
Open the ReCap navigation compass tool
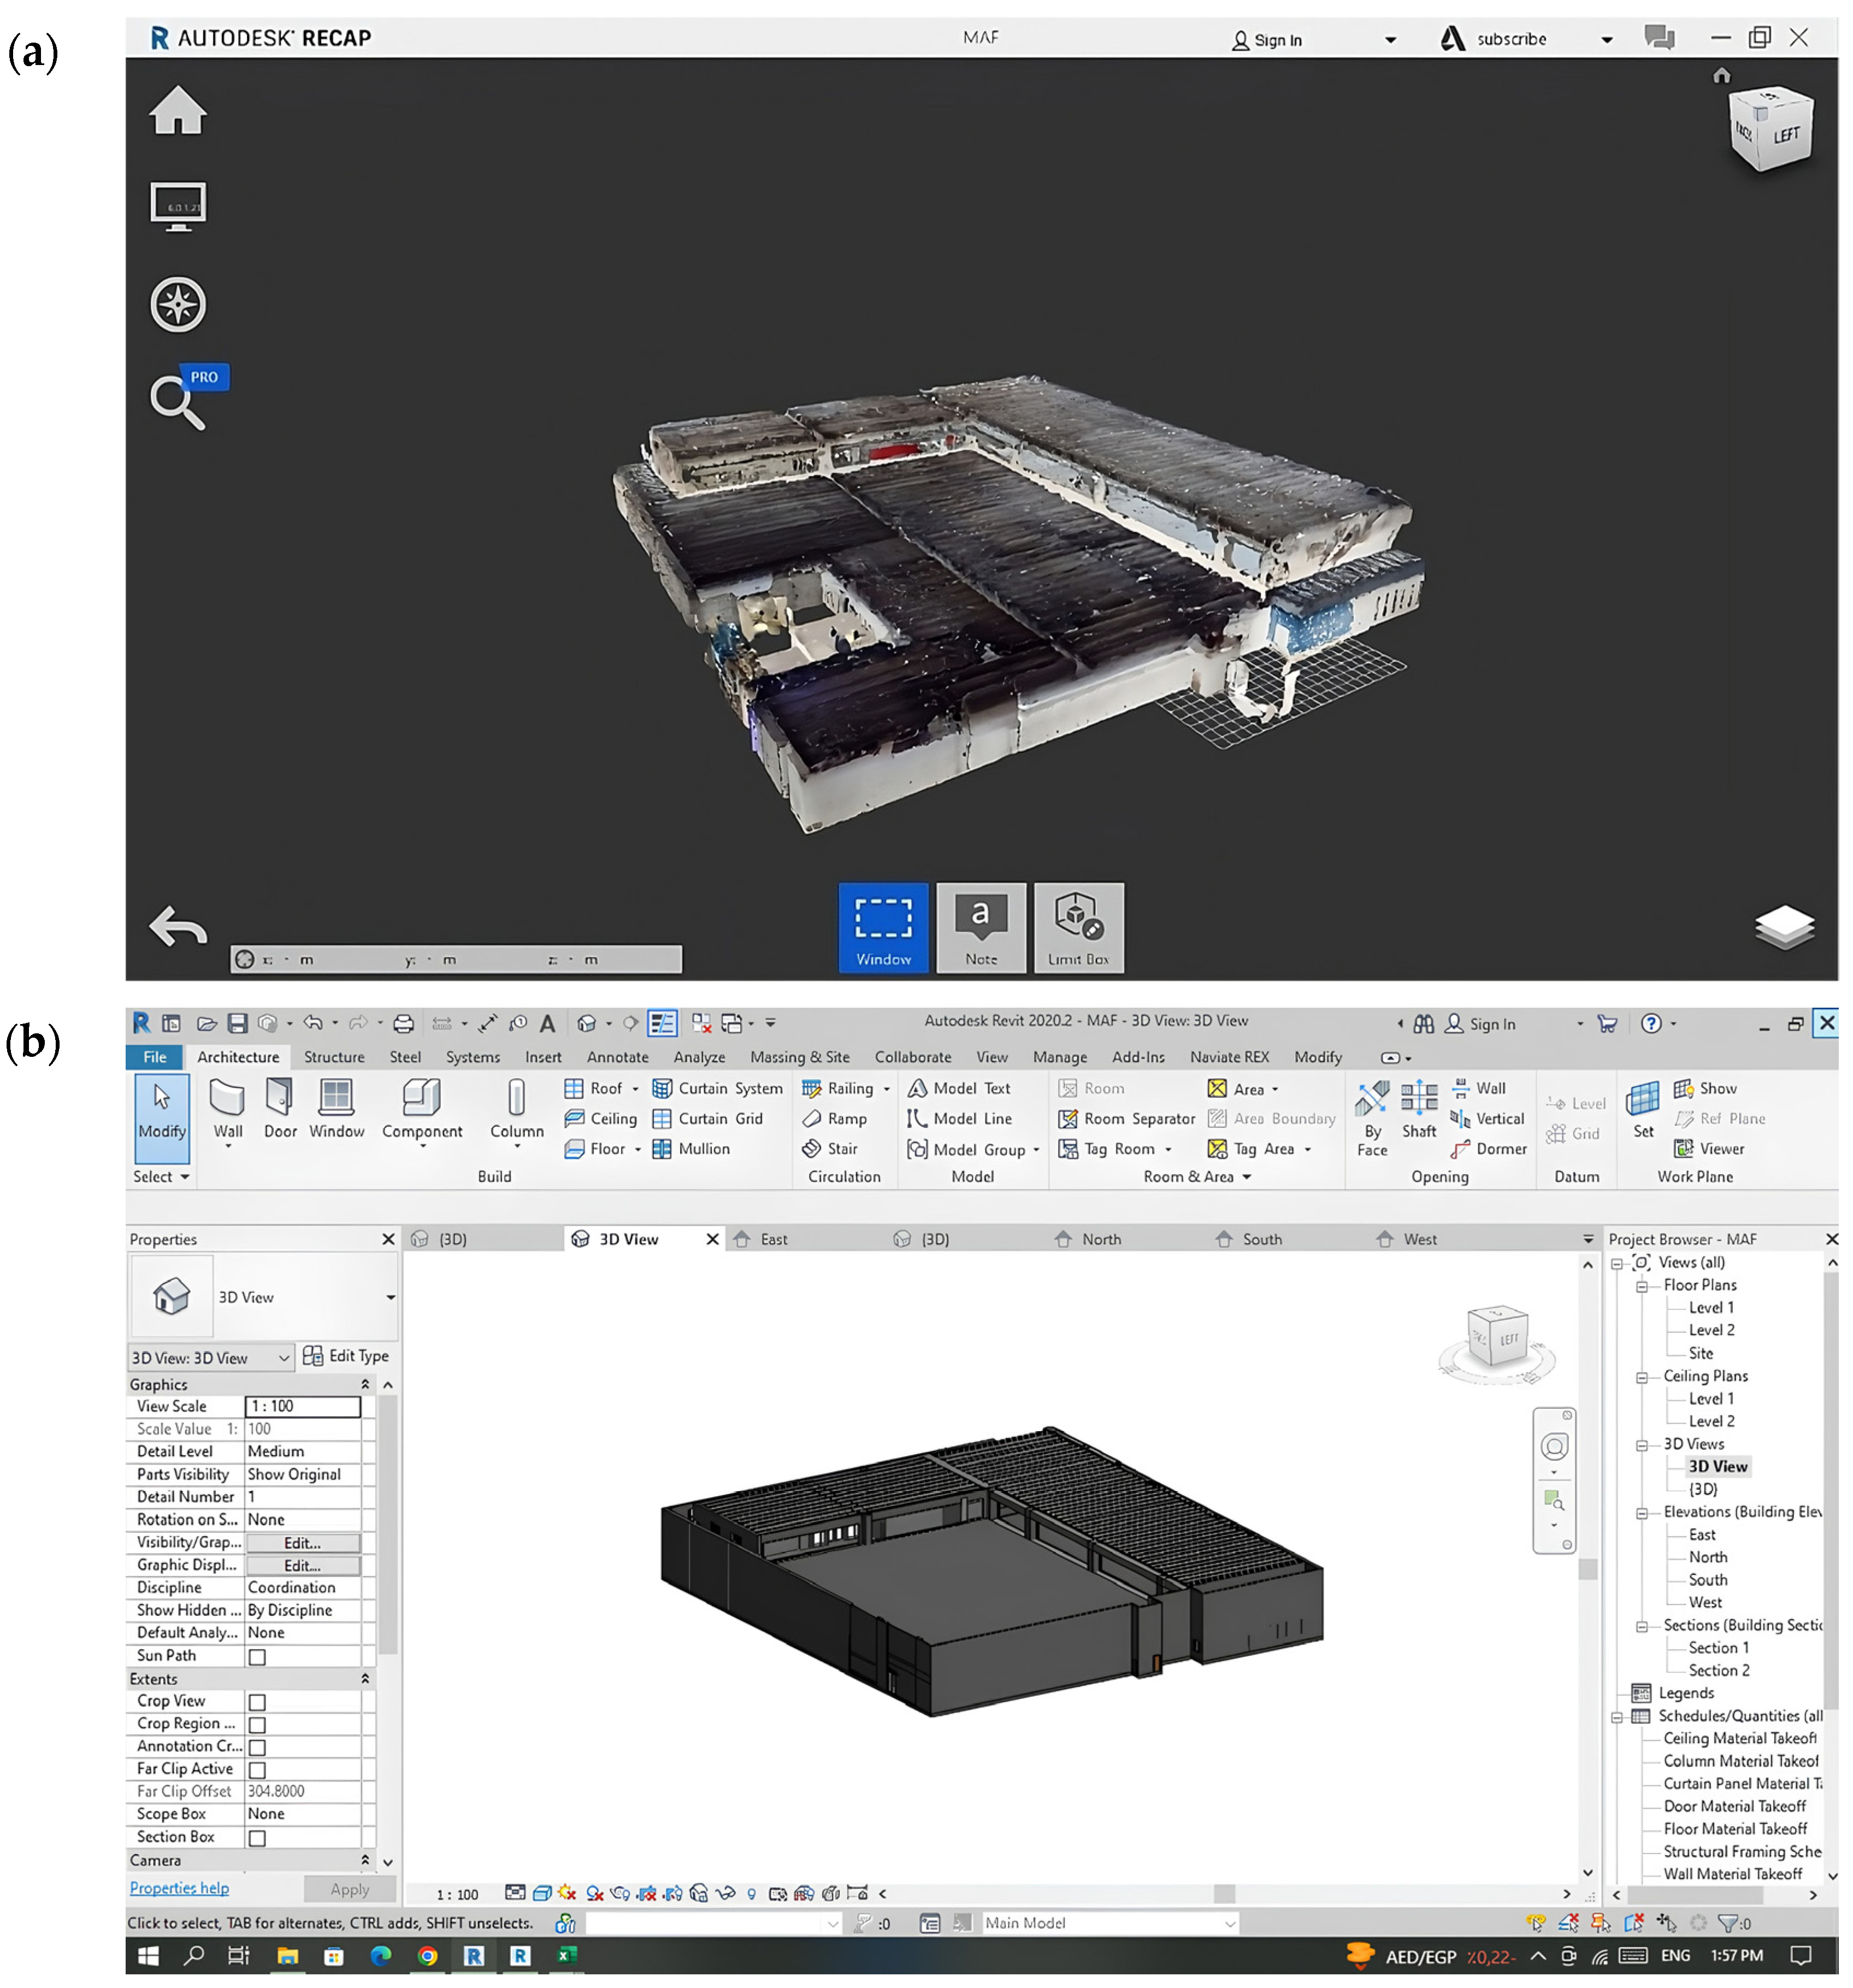coord(178,304)
